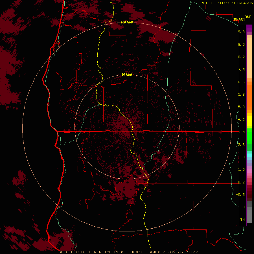Click the 7.4 value on the legend
Image resolution: width=254 pixels, height=254 pixels.
(241, 69)
